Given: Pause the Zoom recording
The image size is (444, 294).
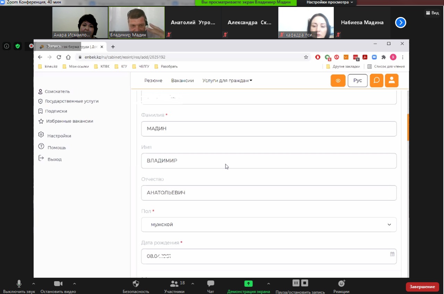Looking at the screenshot, I should point(296,283).
